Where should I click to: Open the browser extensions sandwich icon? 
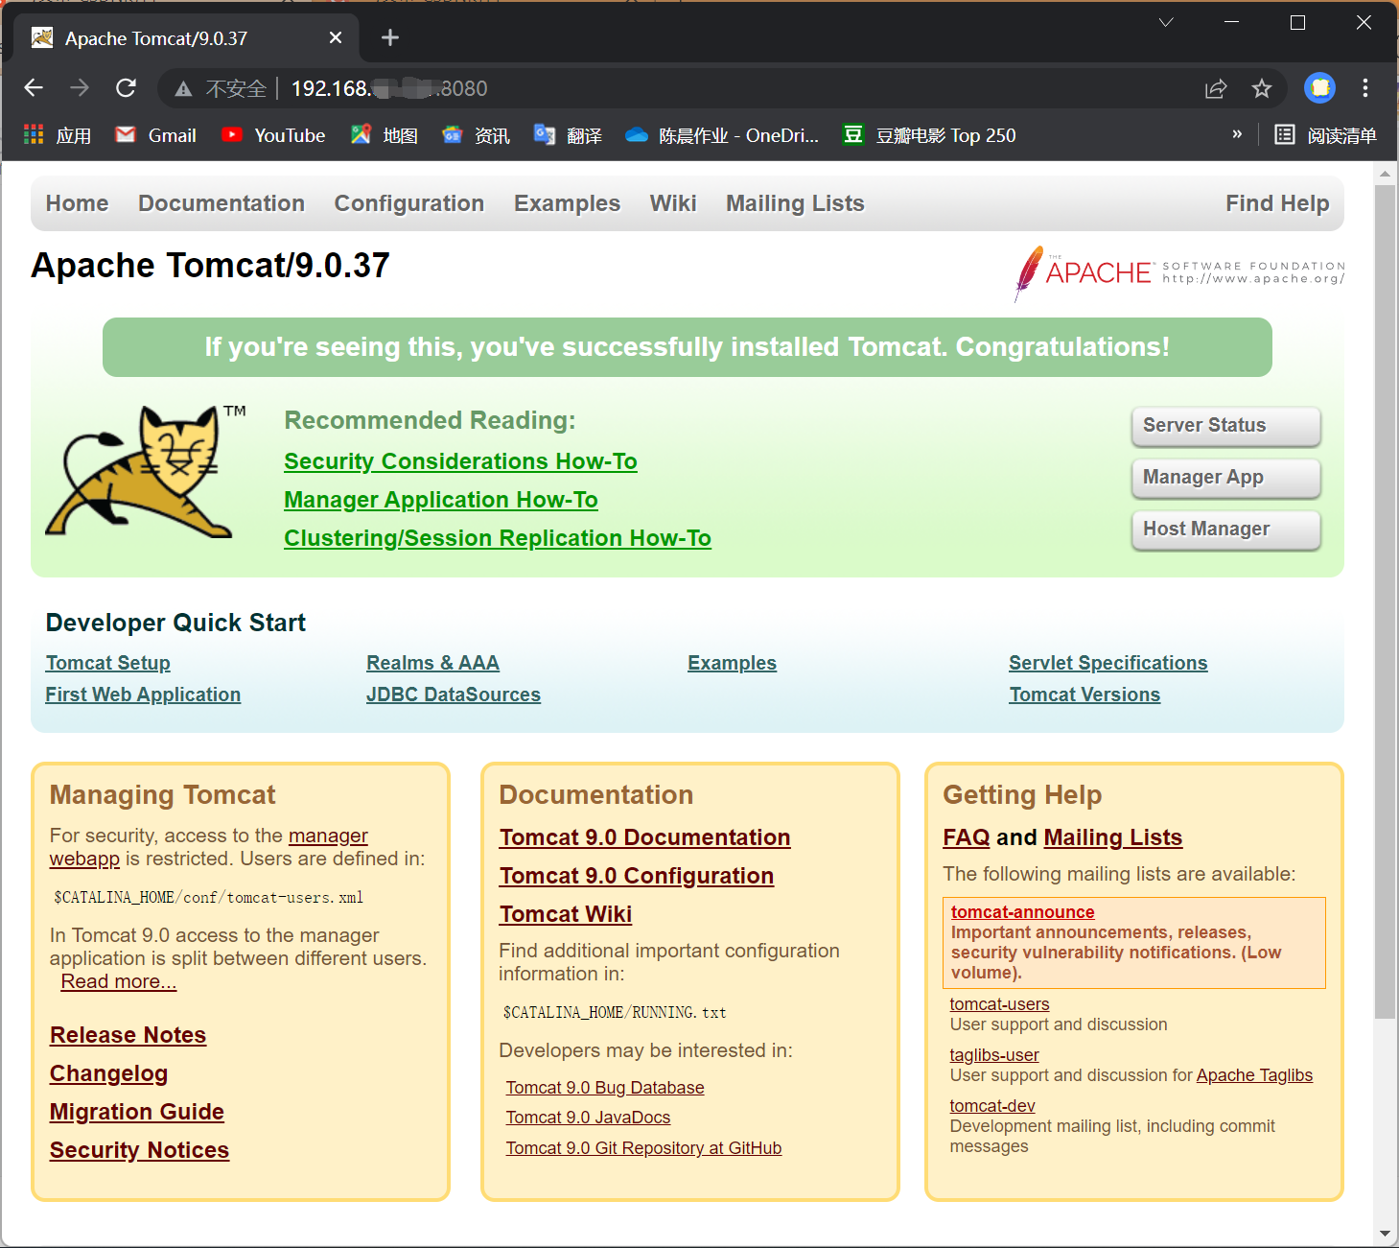click(1319, 88)
